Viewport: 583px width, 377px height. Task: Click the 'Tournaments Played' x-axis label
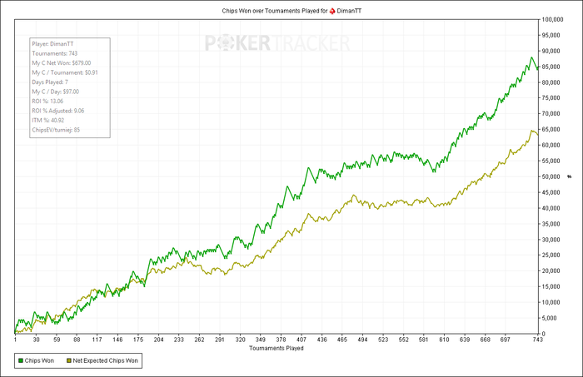click(x=277, y=349)
